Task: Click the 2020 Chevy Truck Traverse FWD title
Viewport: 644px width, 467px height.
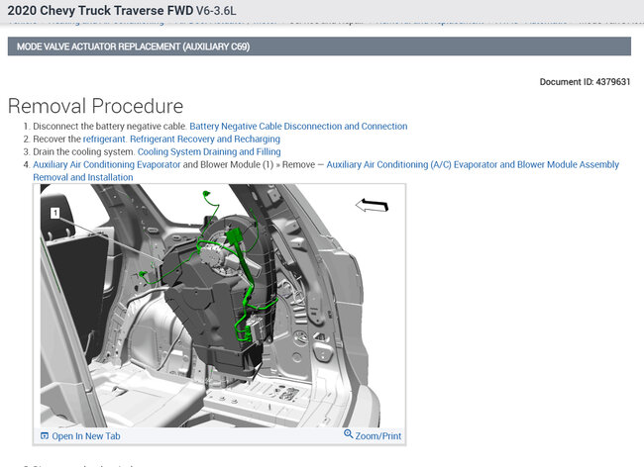Action: coord(100,11)
